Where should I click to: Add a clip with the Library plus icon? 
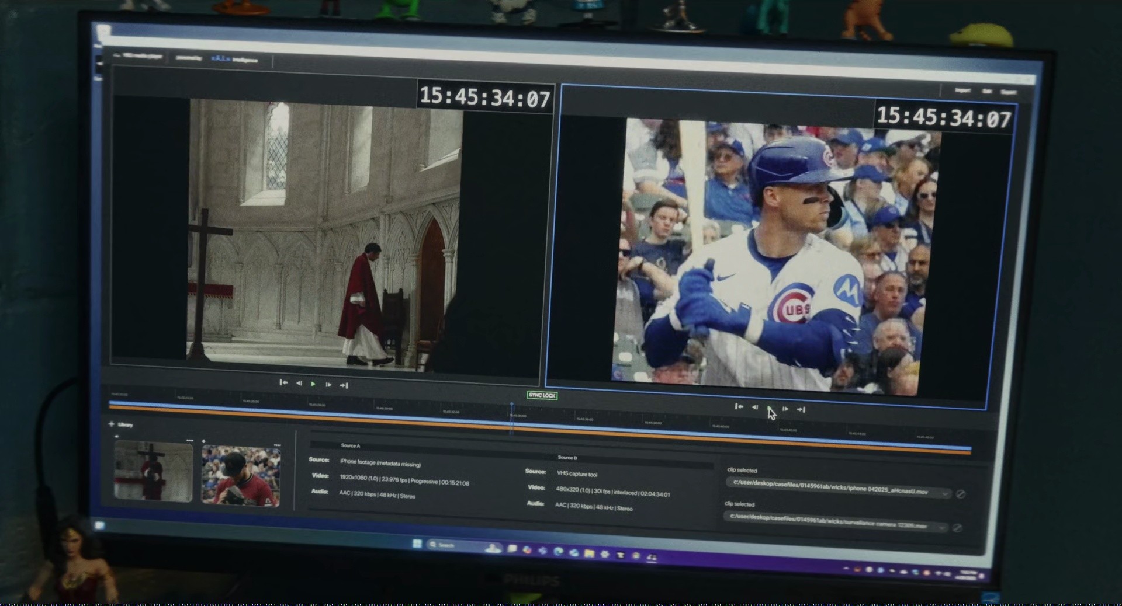111,424
